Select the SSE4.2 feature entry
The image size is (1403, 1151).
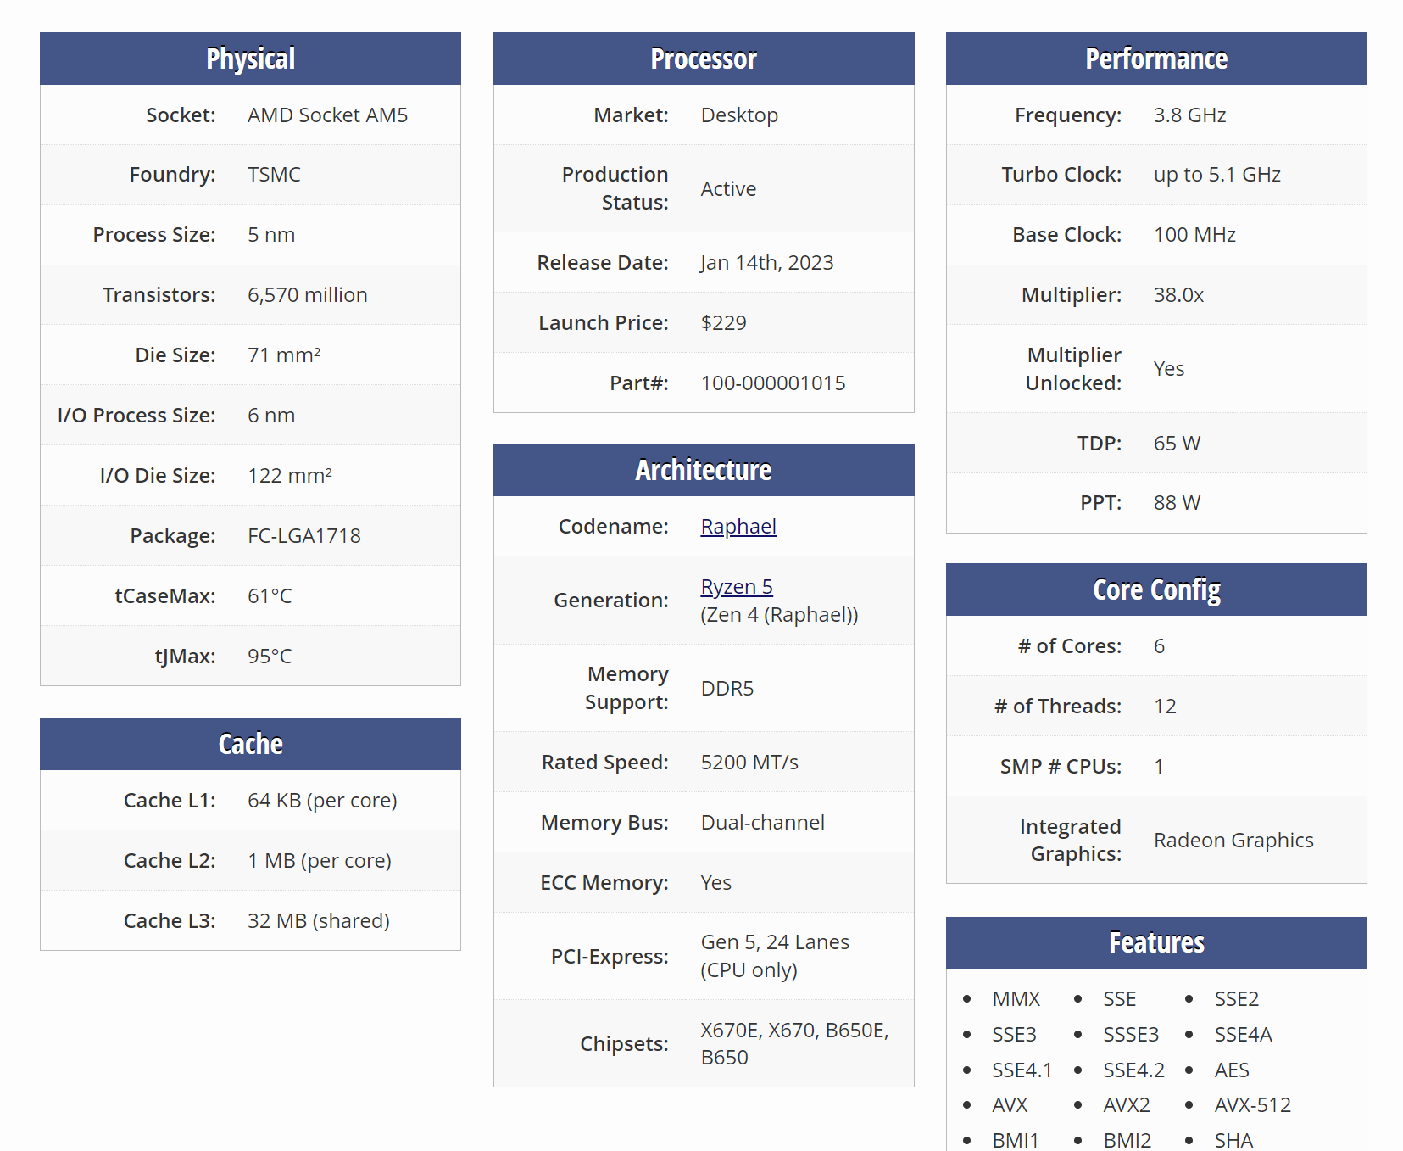(x=1133, y=1070)
